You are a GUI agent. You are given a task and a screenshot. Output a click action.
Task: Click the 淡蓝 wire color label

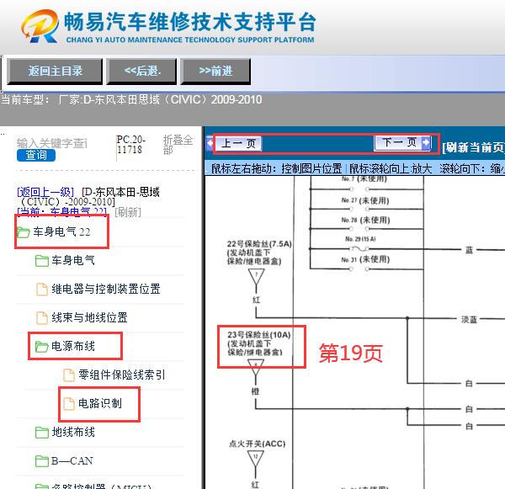469,320
